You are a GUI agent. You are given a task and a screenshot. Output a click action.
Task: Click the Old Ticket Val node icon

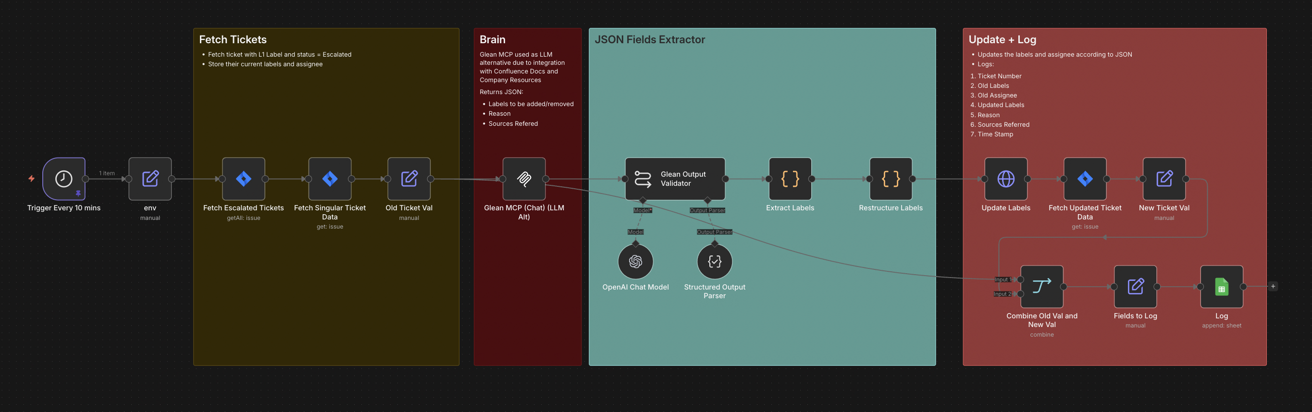pyautogui.click(x=409, y=179)
